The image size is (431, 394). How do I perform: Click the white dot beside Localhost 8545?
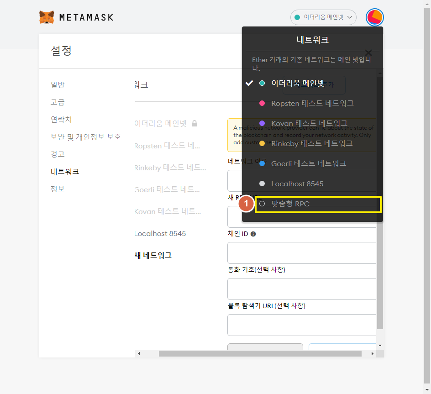[262, 184]
